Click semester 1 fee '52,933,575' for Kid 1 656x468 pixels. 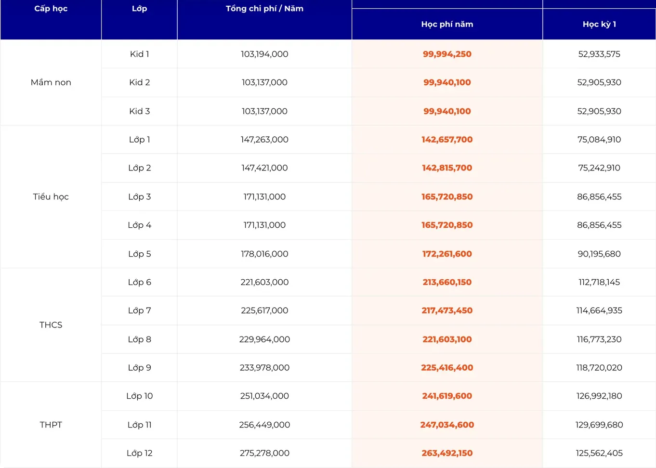[599, 54]
